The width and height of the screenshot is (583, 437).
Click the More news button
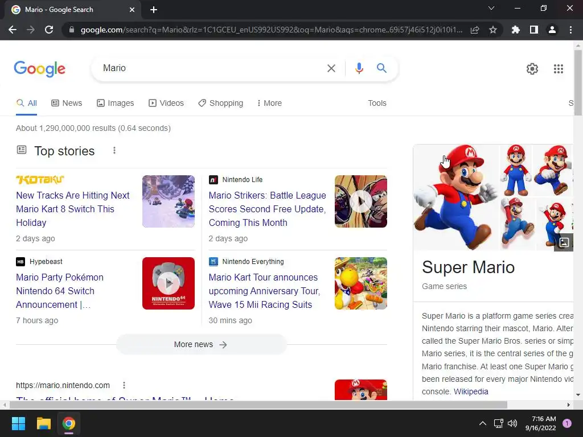(x=201, y=344)
